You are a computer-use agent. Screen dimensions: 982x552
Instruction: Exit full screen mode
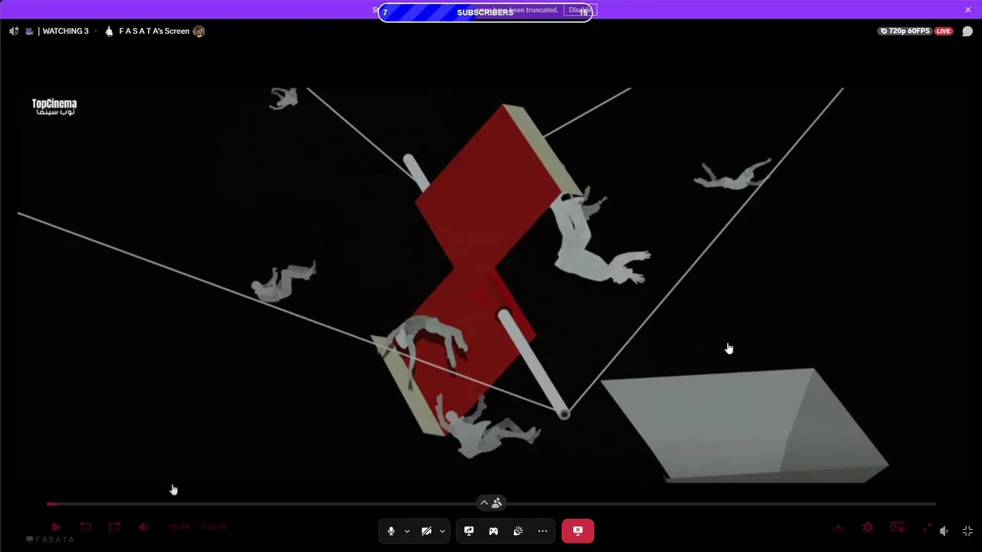(967, 531)
